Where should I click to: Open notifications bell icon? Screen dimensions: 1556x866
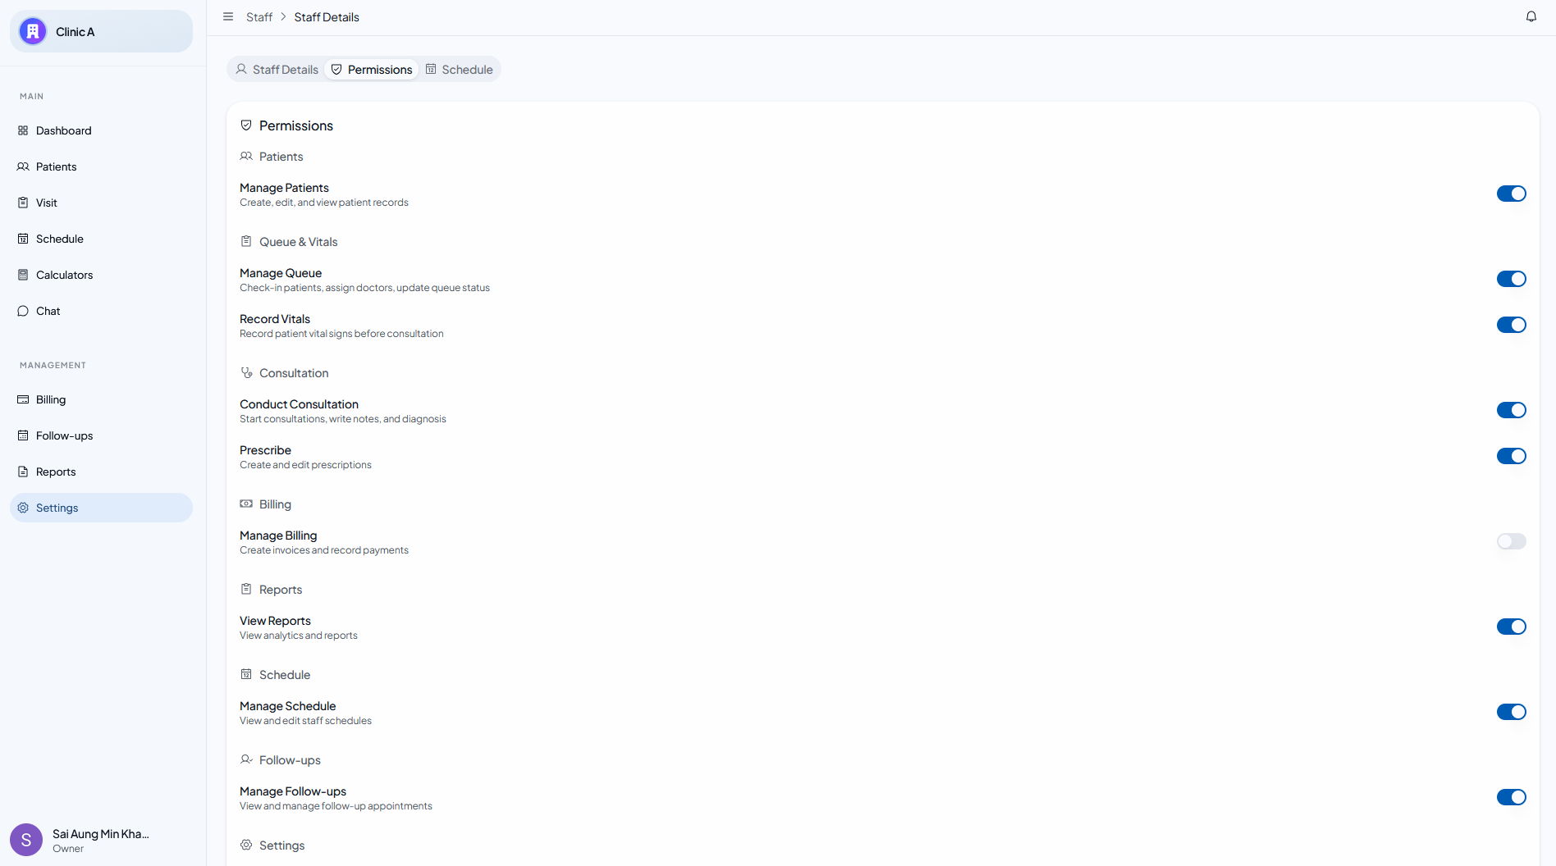pyautogui.click(x=1531, y=16)
